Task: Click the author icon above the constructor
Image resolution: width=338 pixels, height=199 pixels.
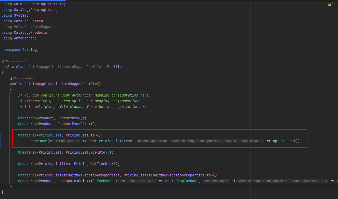Action: [x=11, y=78]
